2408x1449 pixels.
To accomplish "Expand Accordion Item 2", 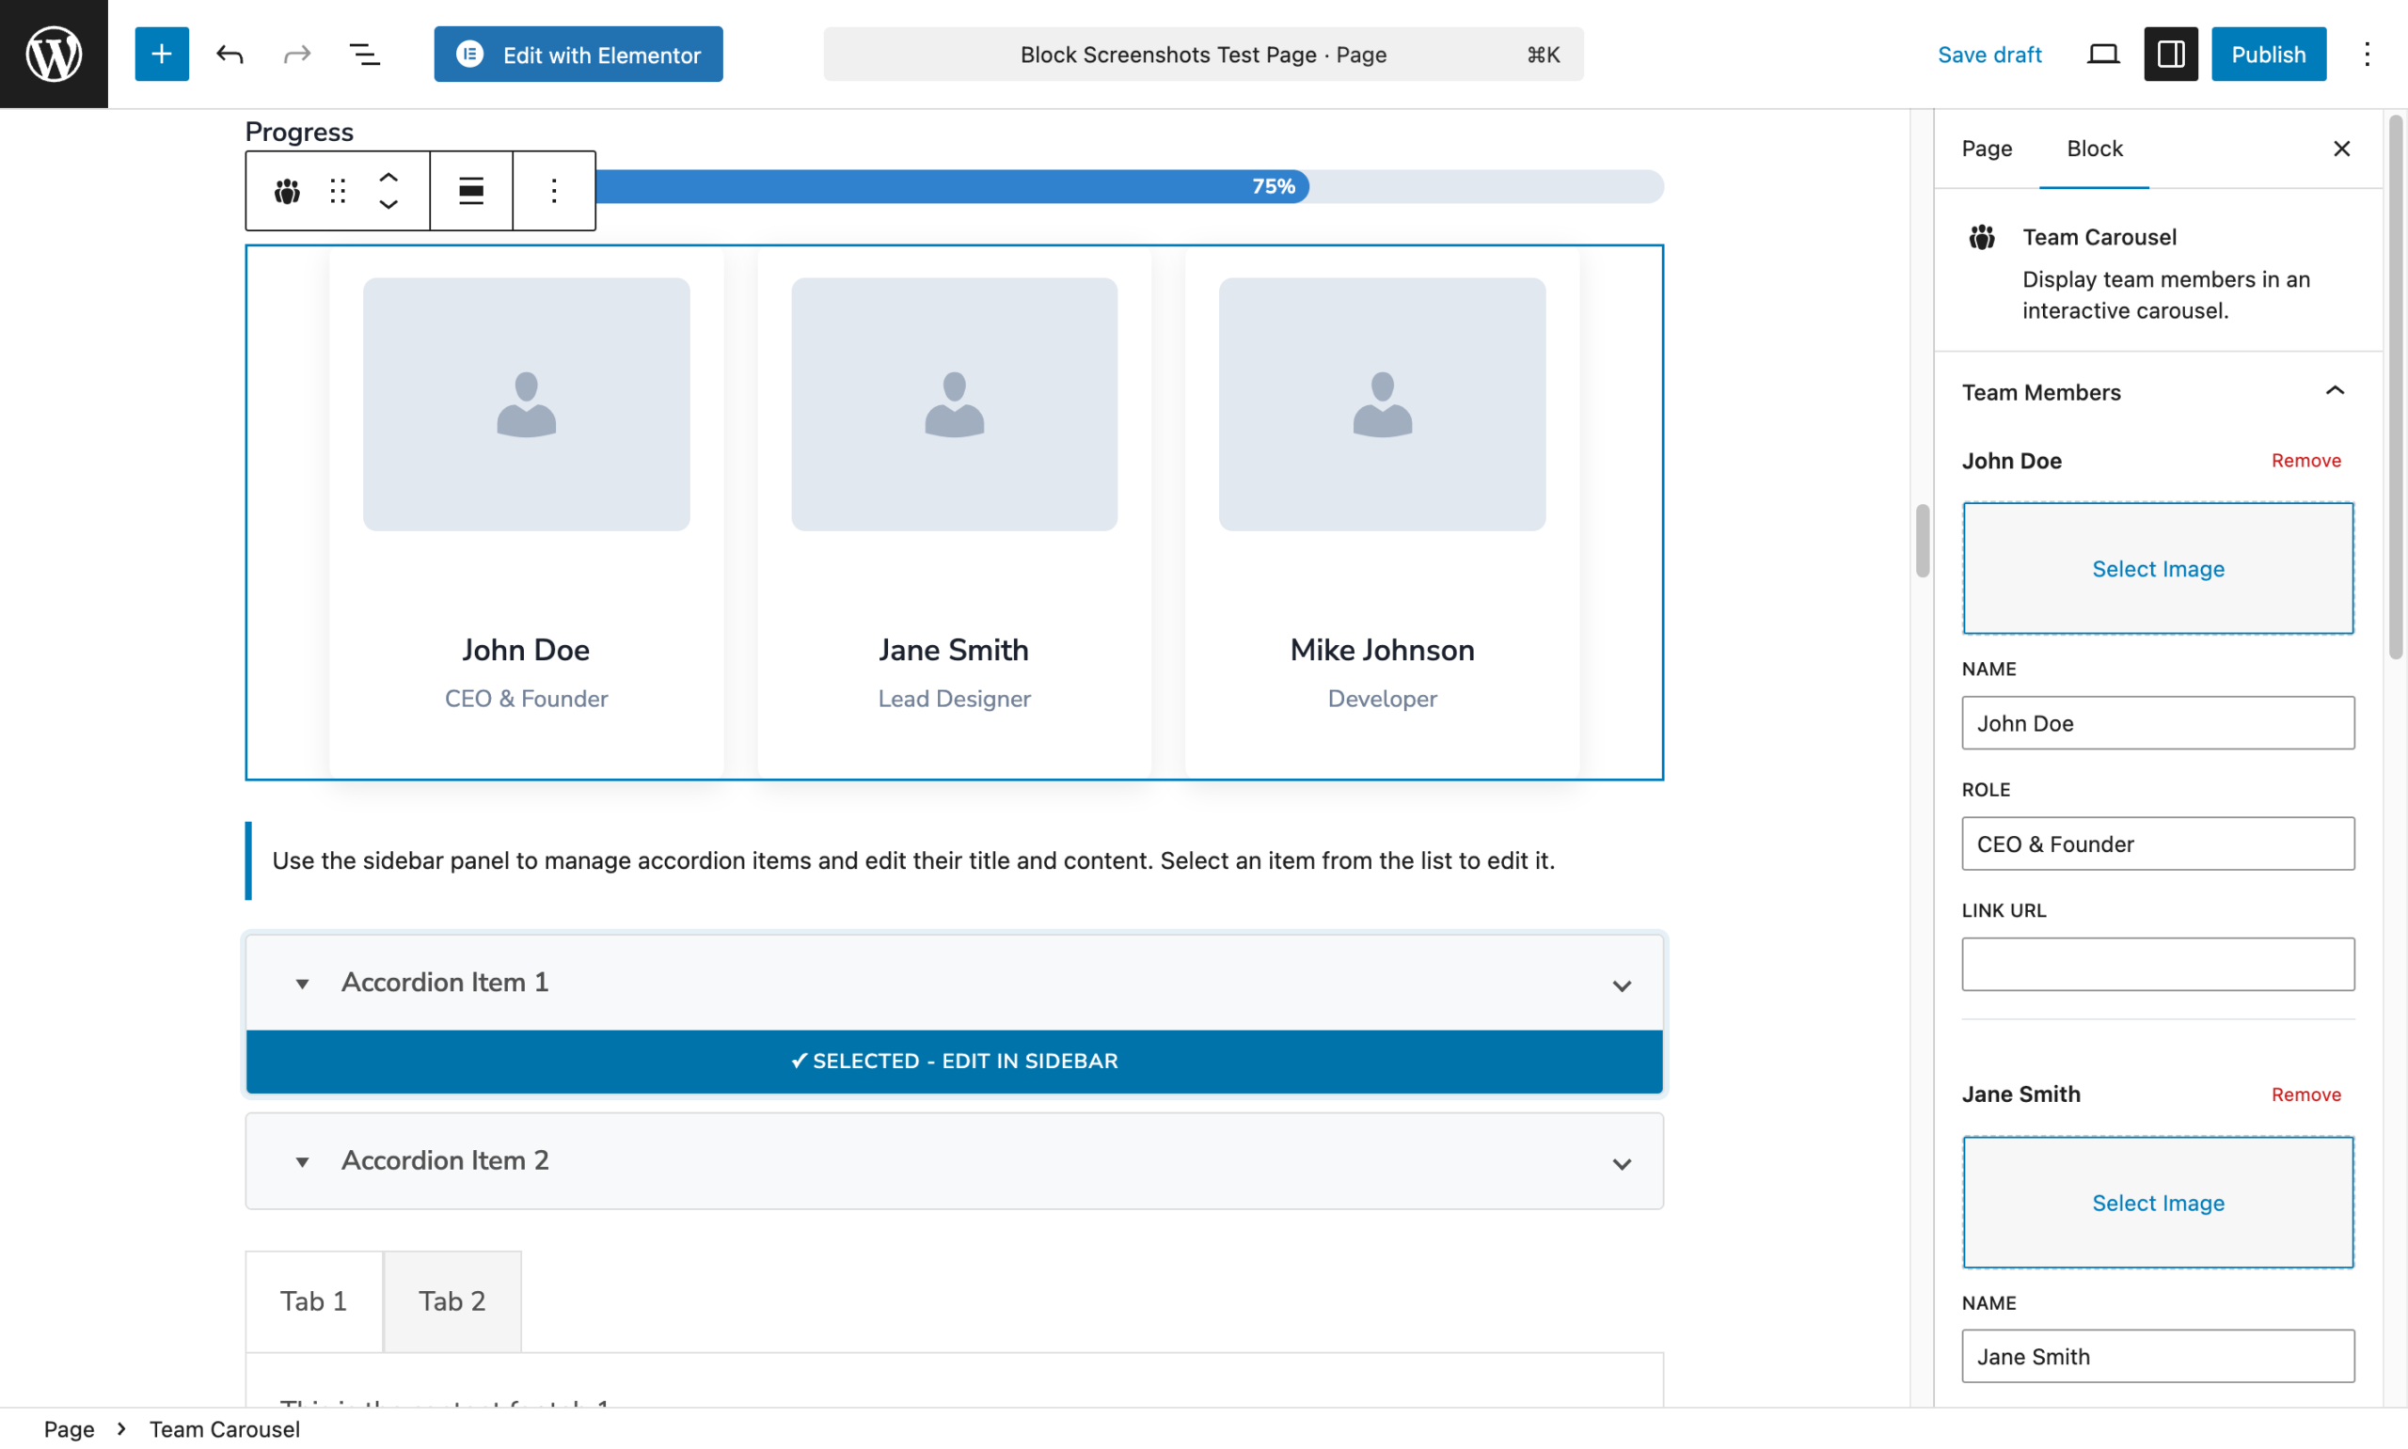I will point(1622,1163).
